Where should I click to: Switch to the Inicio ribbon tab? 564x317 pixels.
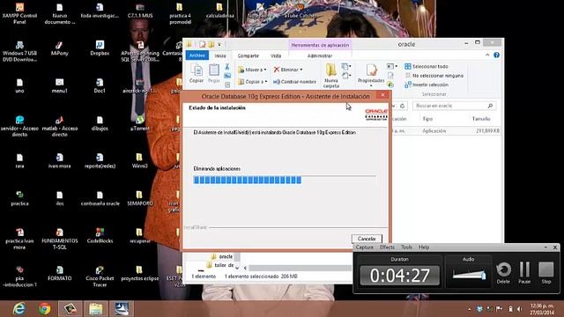220,55
